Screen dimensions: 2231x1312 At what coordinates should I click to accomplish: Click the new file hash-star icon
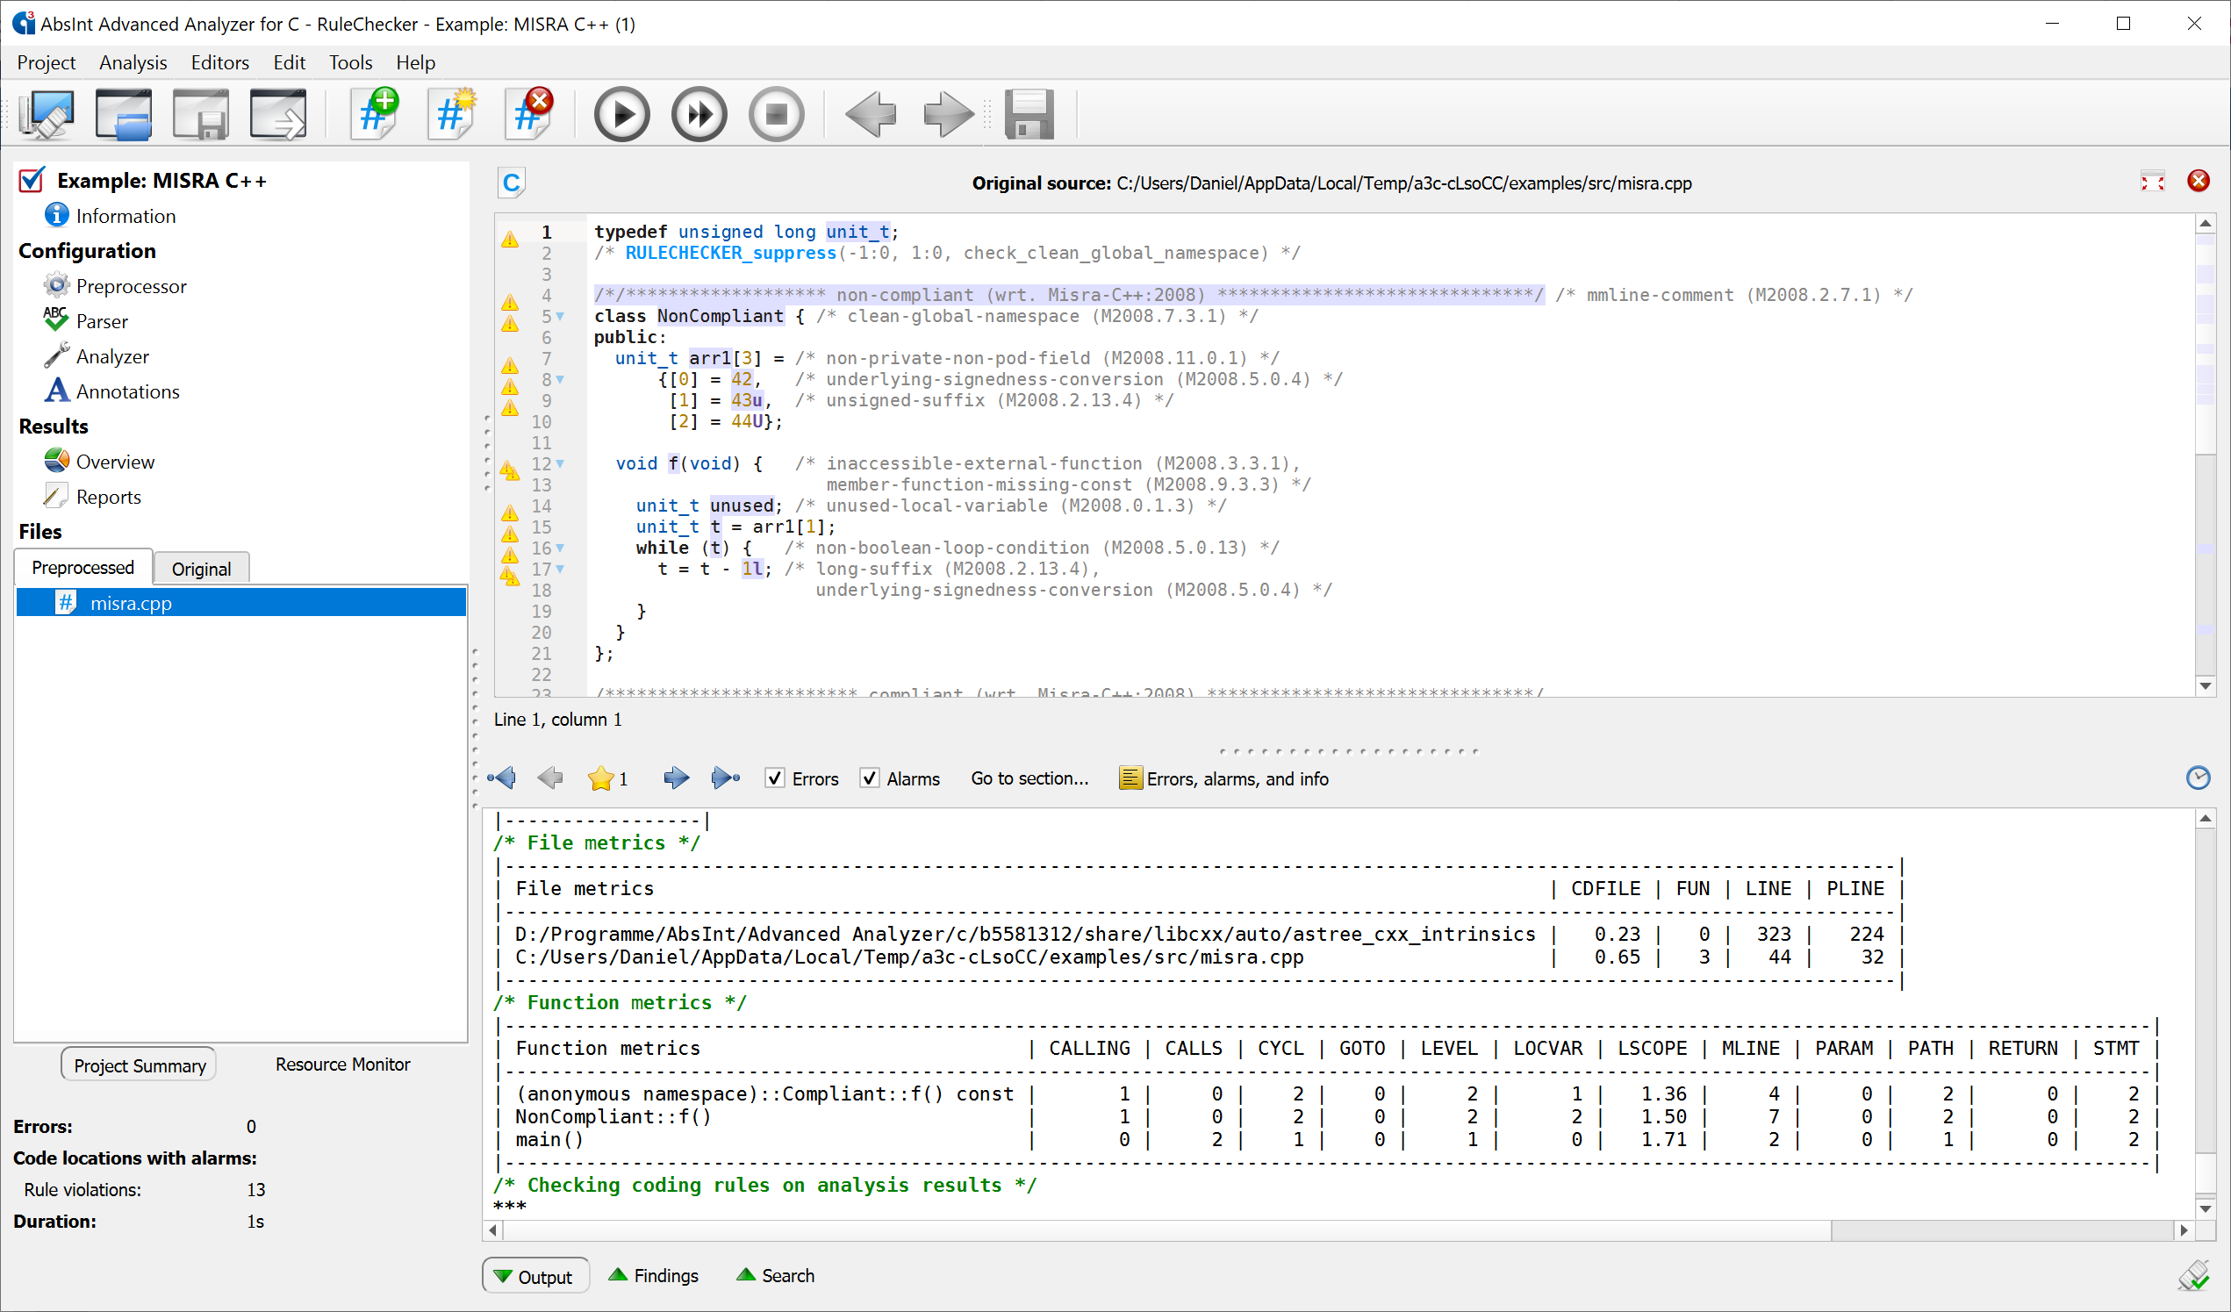click(451, 114)
